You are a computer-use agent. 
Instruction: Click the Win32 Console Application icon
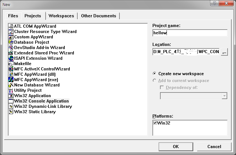11,101
